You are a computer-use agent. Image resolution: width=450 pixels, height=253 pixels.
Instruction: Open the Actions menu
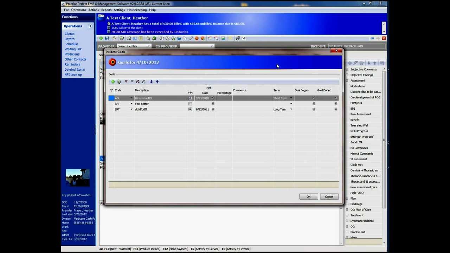point(94,10)
